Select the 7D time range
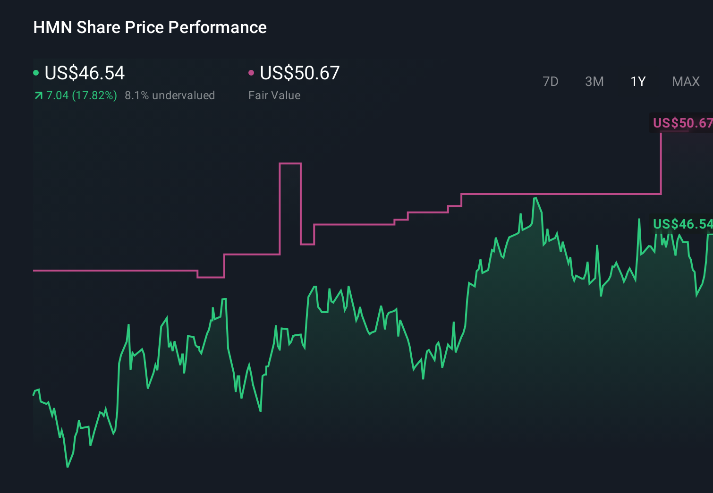The width and height of the screenshot is (713, 493). point(551,81)
